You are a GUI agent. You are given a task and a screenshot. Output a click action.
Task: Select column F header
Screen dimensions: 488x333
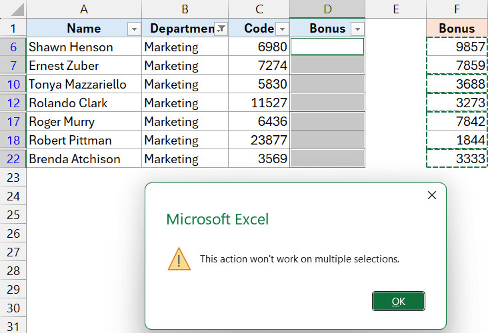[457, 9]
